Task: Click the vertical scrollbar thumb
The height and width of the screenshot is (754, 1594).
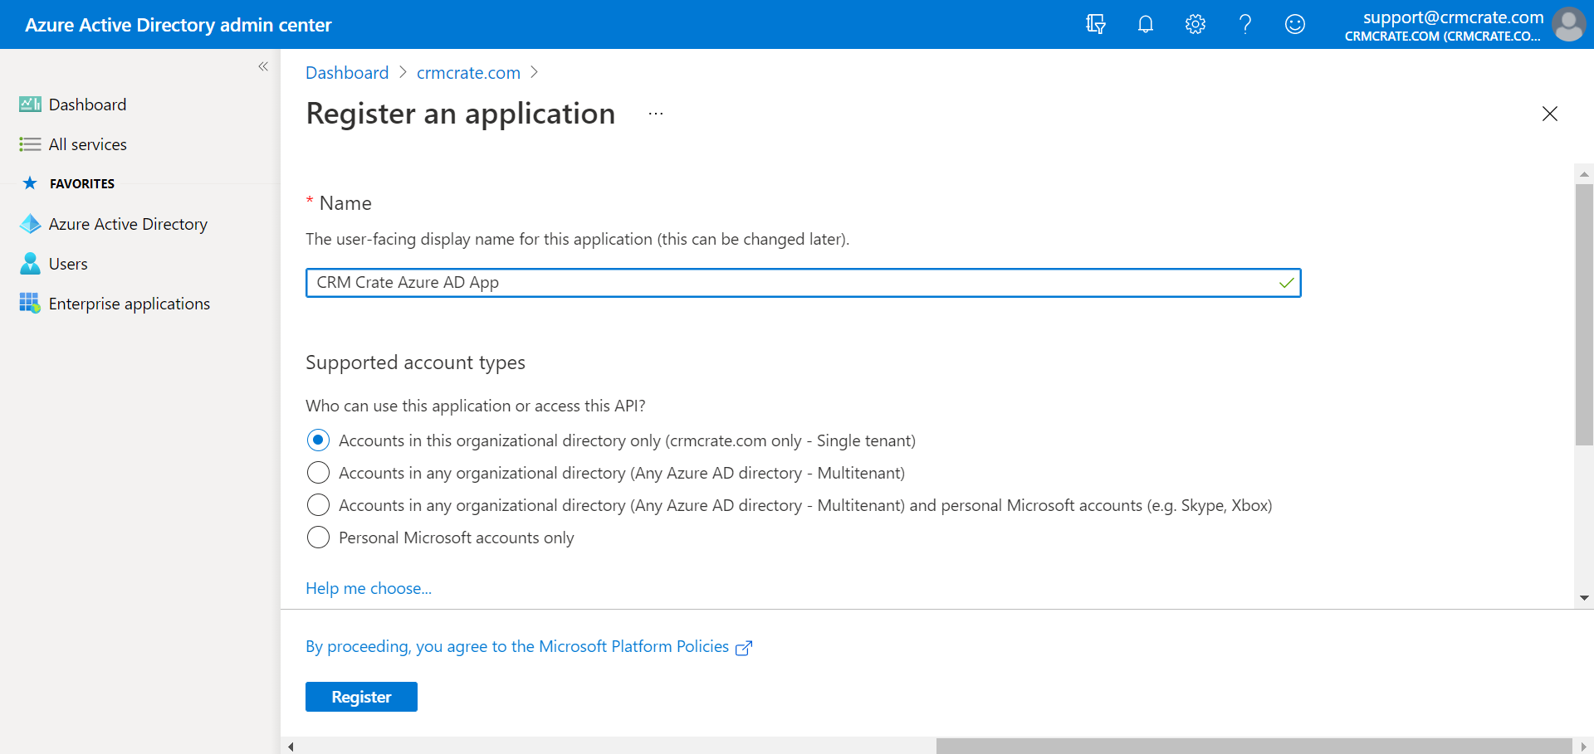Action: (1584, 315)
